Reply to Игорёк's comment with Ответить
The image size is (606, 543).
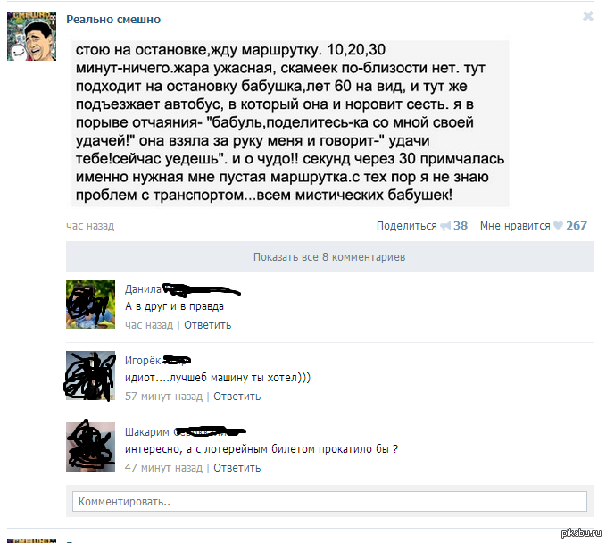tap(237, 397)
